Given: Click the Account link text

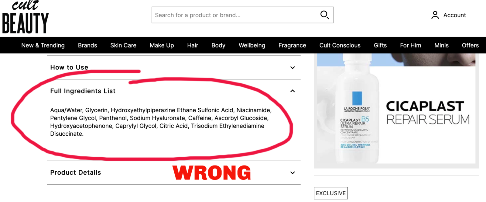Looking at the screenshot, I should click(x=454, y=15).
